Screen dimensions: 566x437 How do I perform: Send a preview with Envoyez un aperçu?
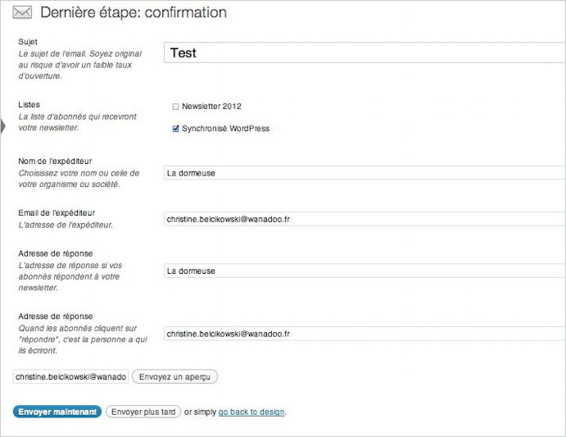pos(174,376)
